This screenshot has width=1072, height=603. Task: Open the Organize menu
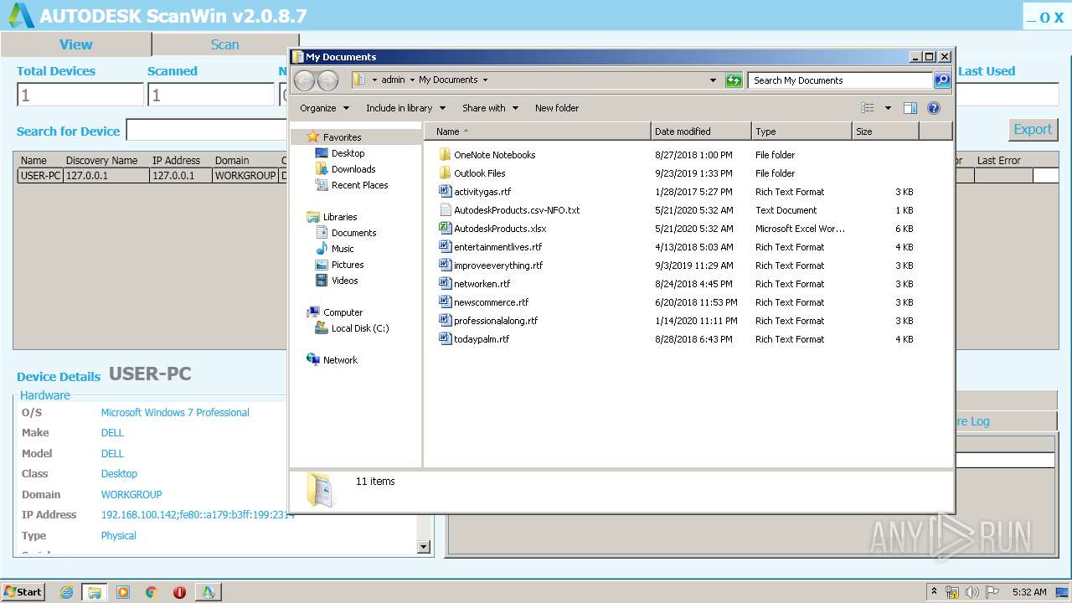(x=324, y=108)
